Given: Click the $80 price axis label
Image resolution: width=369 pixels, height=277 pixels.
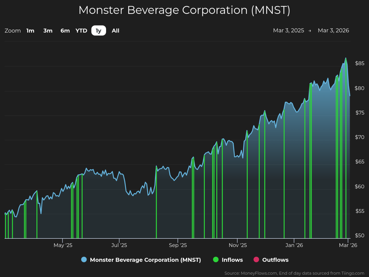Looking at the screenshot, I should (x=359, y=88).
